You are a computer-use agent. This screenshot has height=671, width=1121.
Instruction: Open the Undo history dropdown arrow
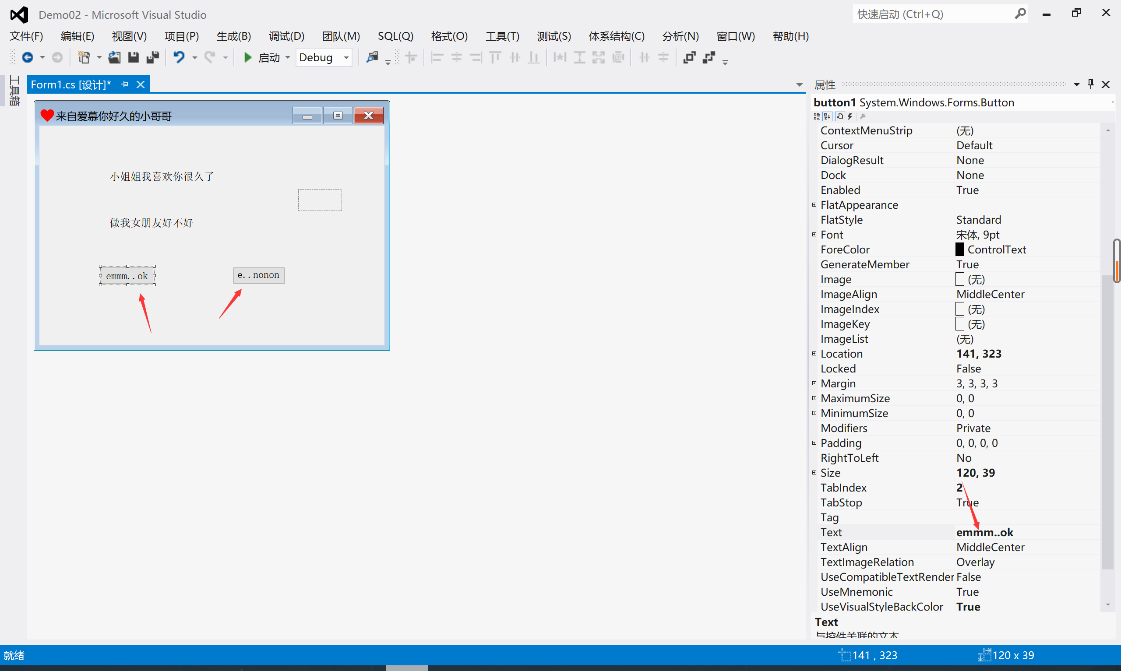click(x=195, y=57)
